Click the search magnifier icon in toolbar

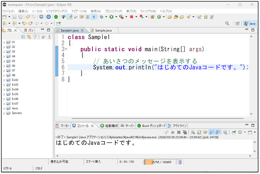227,23
